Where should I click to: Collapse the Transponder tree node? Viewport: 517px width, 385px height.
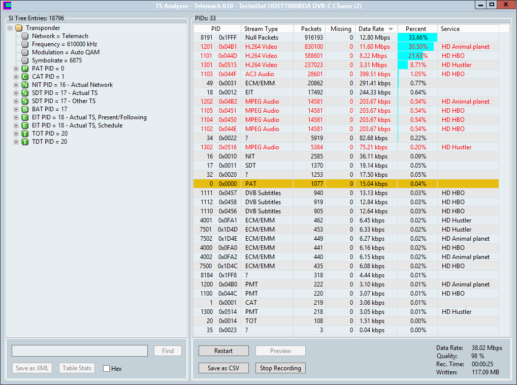(x=11, y=28)
